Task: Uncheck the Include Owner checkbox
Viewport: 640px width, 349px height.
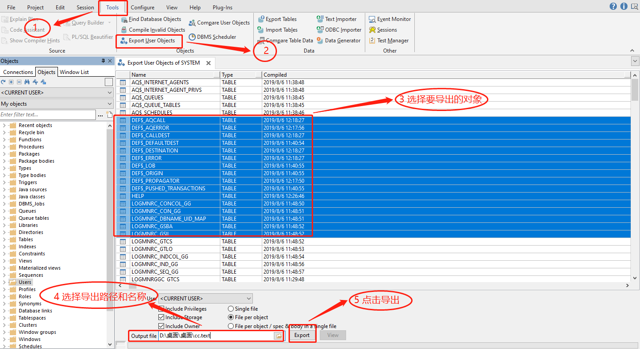Action: tap(161, 326)
